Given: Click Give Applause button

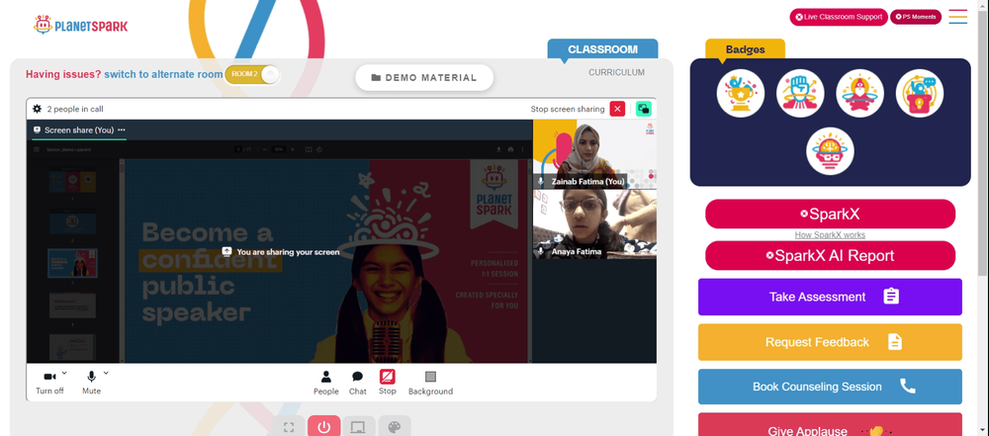Looking at the screenshot, I should point(830,425).
